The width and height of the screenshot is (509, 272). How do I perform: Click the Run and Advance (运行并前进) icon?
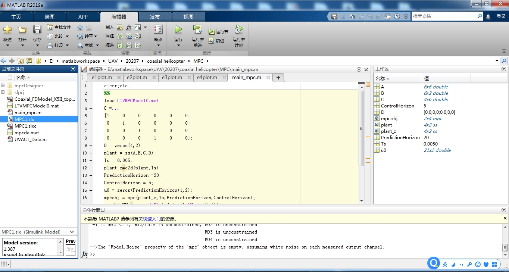pyautogui.click(x=198, y=29)
